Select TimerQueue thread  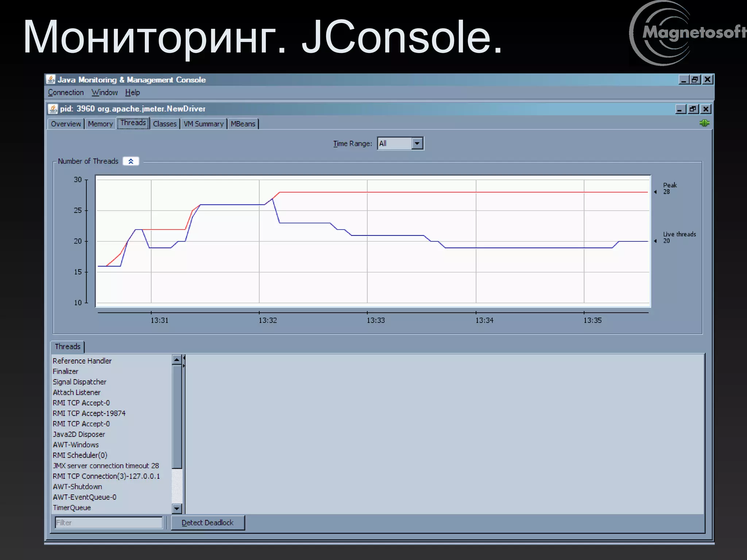[x=72, y=507]
